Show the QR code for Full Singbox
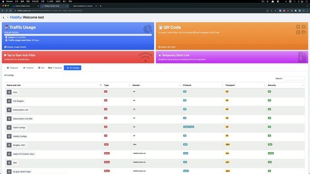The height and width of the screenshot is (174, 310). click(9, 101)
